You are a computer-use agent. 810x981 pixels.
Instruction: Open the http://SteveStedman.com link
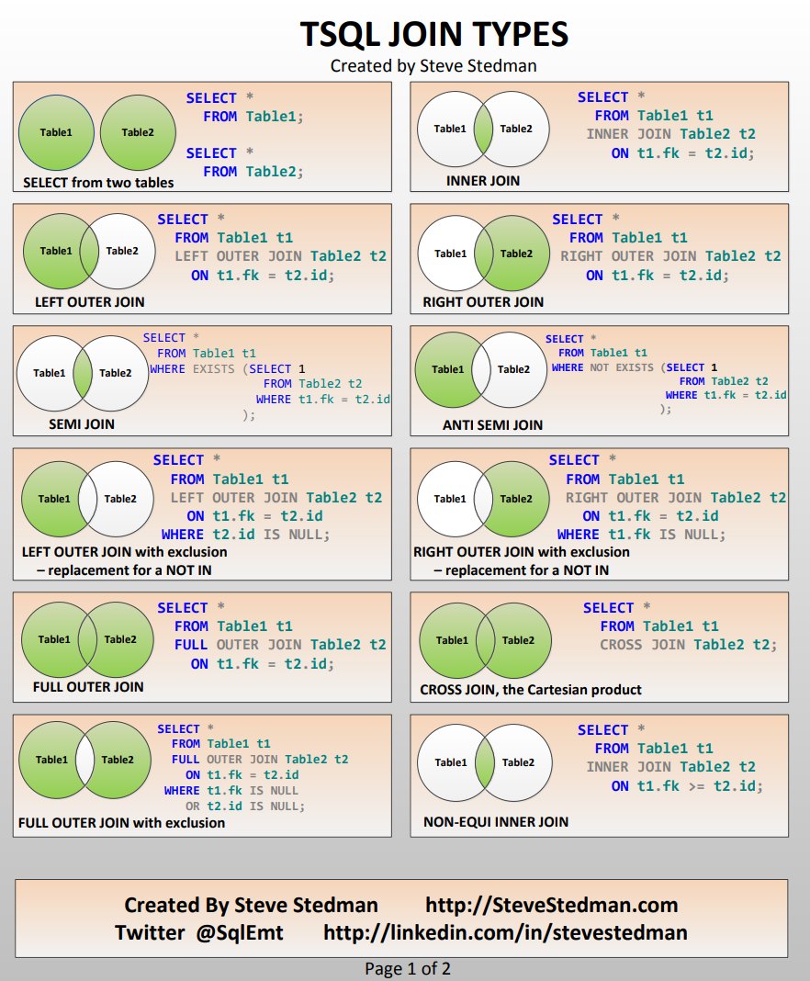[552, 906]
